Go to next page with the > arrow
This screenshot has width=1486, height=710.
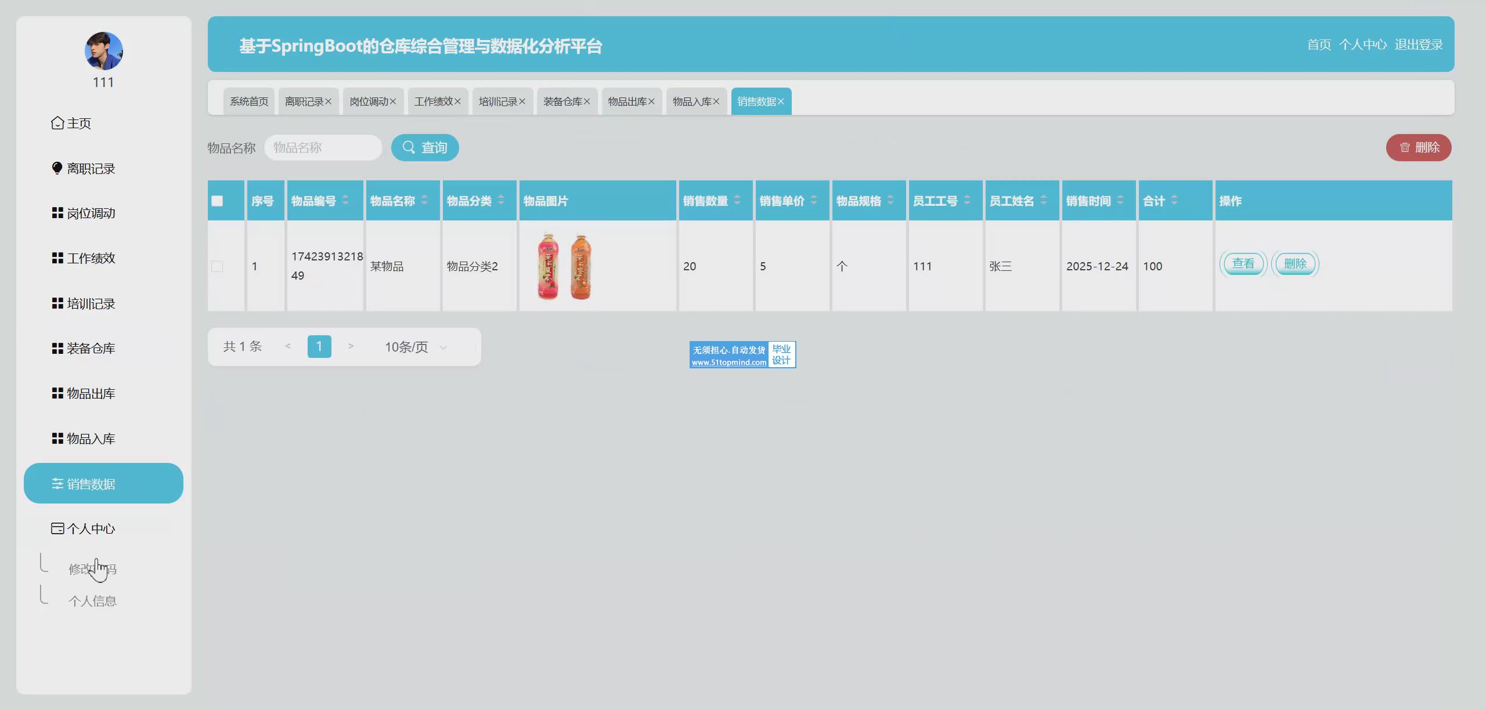351,346
